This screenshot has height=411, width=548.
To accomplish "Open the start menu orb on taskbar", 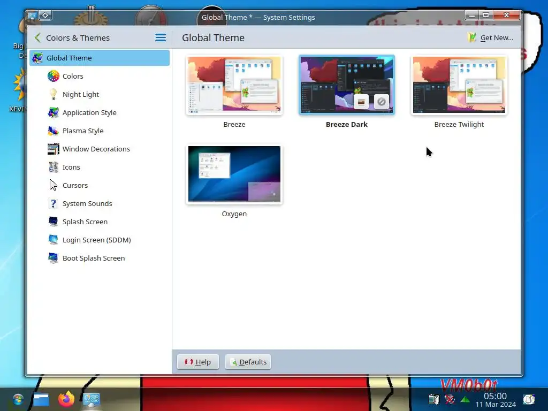I will tap(18, 399).
